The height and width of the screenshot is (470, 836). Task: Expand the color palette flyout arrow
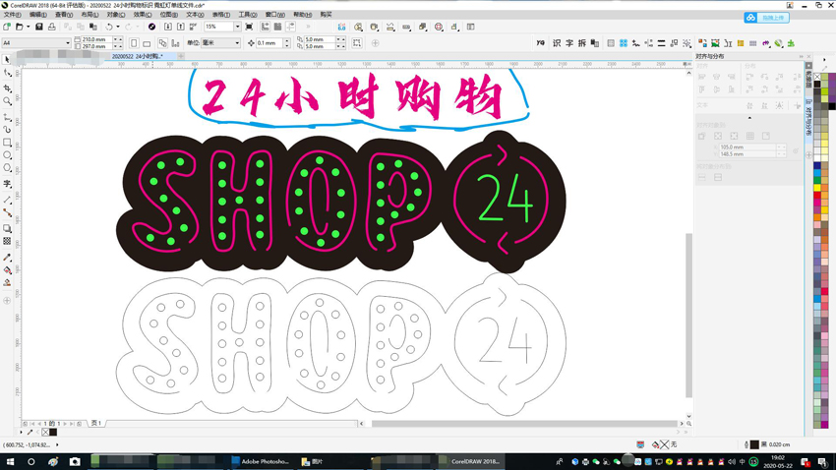coord(824,60)
